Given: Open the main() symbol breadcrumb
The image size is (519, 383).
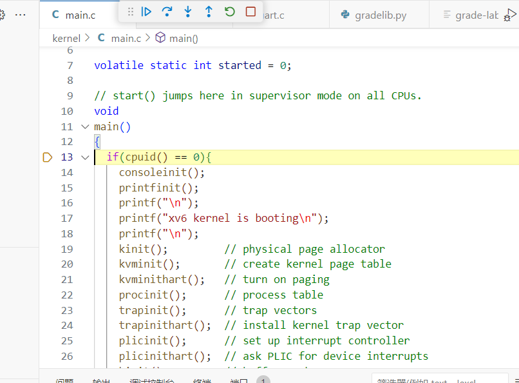Looking at the screenshot, I should [184, 38].
